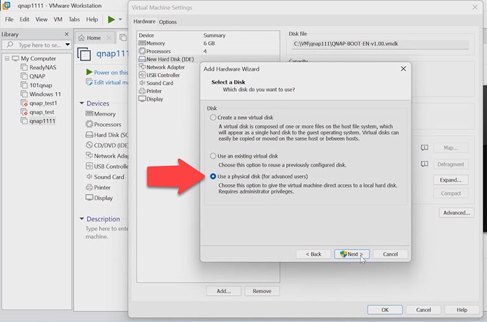Viewport: 487px width, 322px height.
Task: Select 'Use an existing virtual disk' option
Action: click(x=213, y=156)
